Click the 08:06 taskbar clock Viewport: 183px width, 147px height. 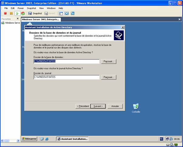click(177, 139)
